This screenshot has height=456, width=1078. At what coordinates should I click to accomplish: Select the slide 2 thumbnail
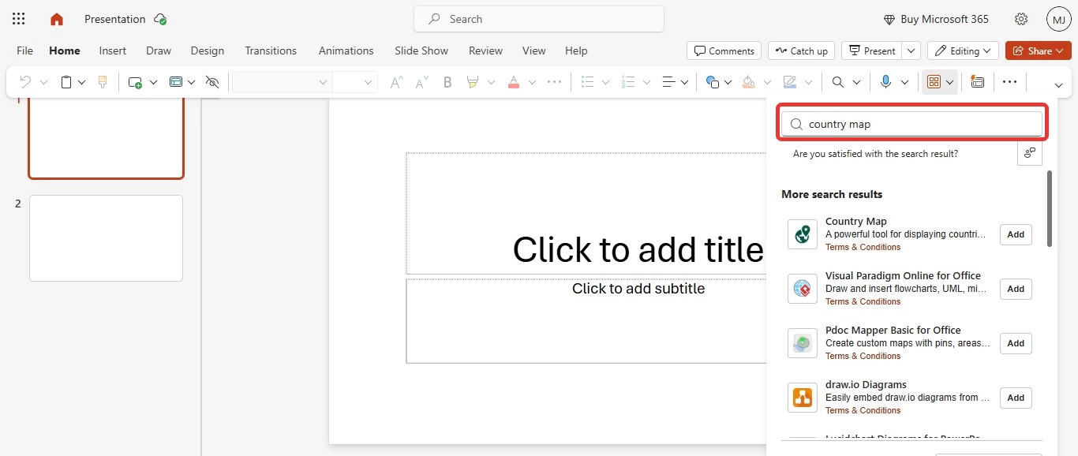coord(106,238)
